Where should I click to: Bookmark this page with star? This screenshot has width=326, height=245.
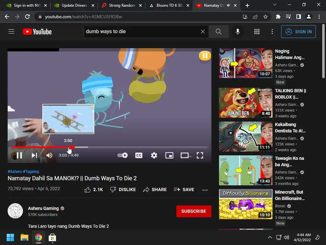266,17
